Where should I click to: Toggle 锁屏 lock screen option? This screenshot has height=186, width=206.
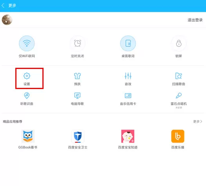pyautogui.click(x=179, y=43)
